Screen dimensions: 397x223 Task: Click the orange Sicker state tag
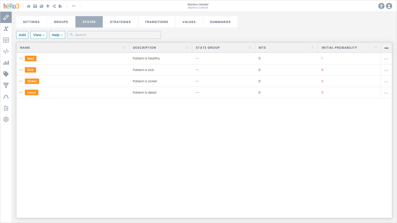tap(32, 81)
